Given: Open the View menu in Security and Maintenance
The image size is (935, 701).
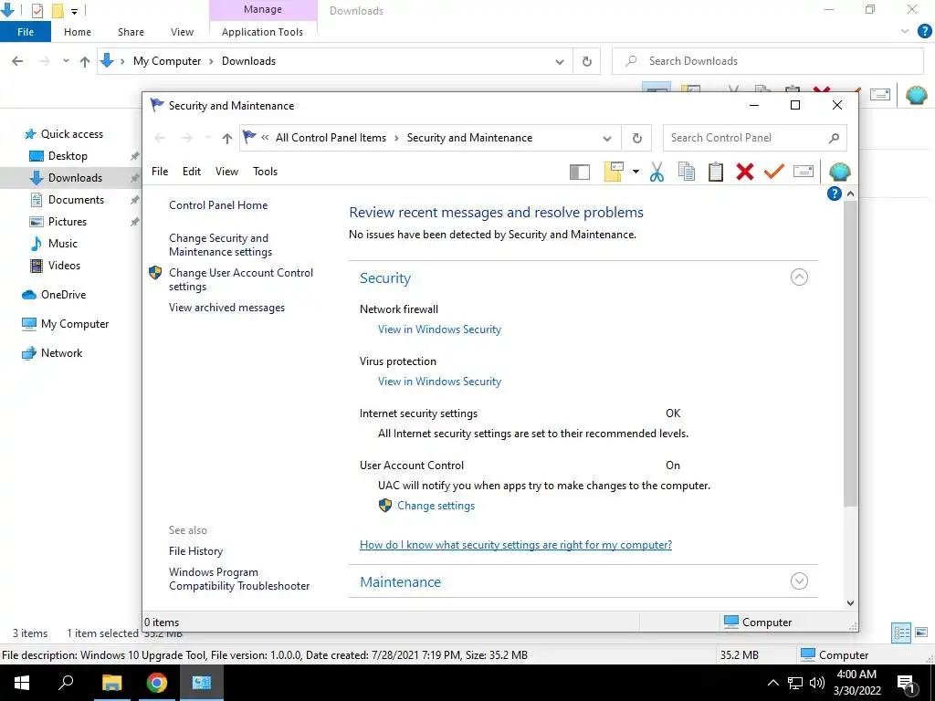Looking at the screenshot, I should pyautogui.click(x=226, y=172).
